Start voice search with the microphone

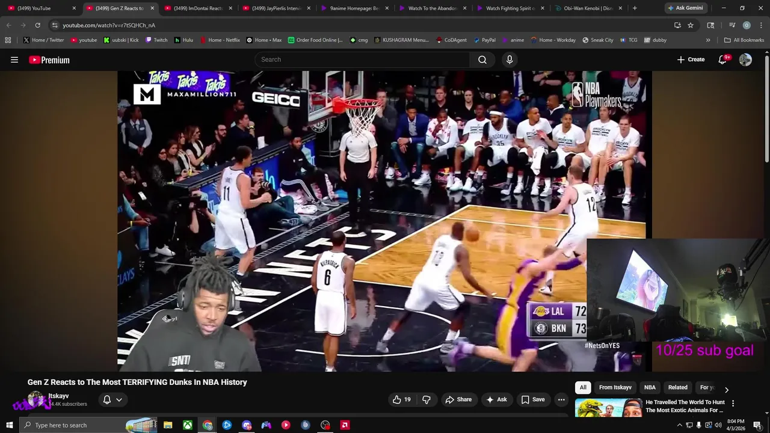[x=510, y=60]
